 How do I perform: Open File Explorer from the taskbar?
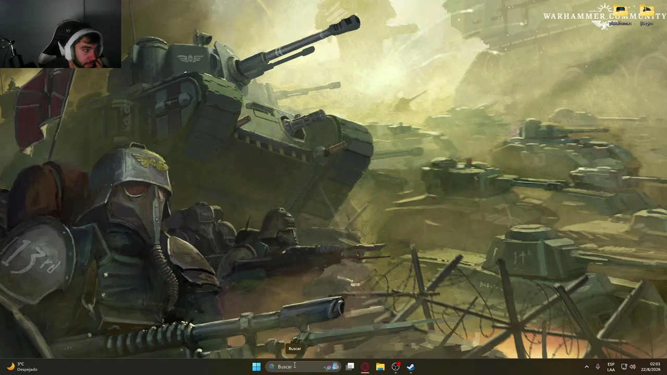tap(380, 367)
